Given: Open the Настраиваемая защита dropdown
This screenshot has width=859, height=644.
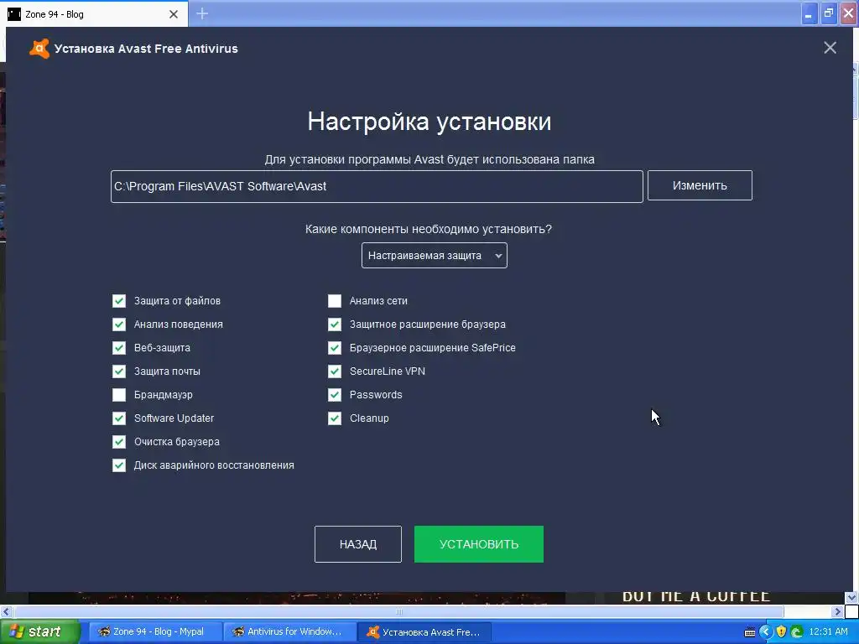Looking at the screenshot, I should click(x=435, y=256).
